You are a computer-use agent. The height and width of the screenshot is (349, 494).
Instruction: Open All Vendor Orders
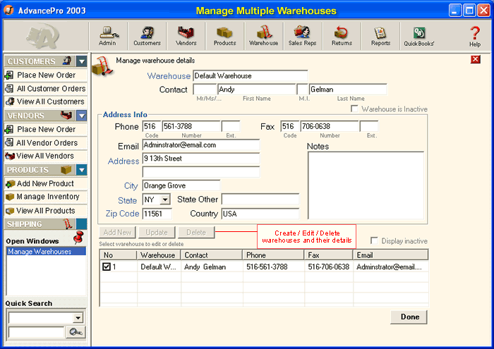point(46,142)
